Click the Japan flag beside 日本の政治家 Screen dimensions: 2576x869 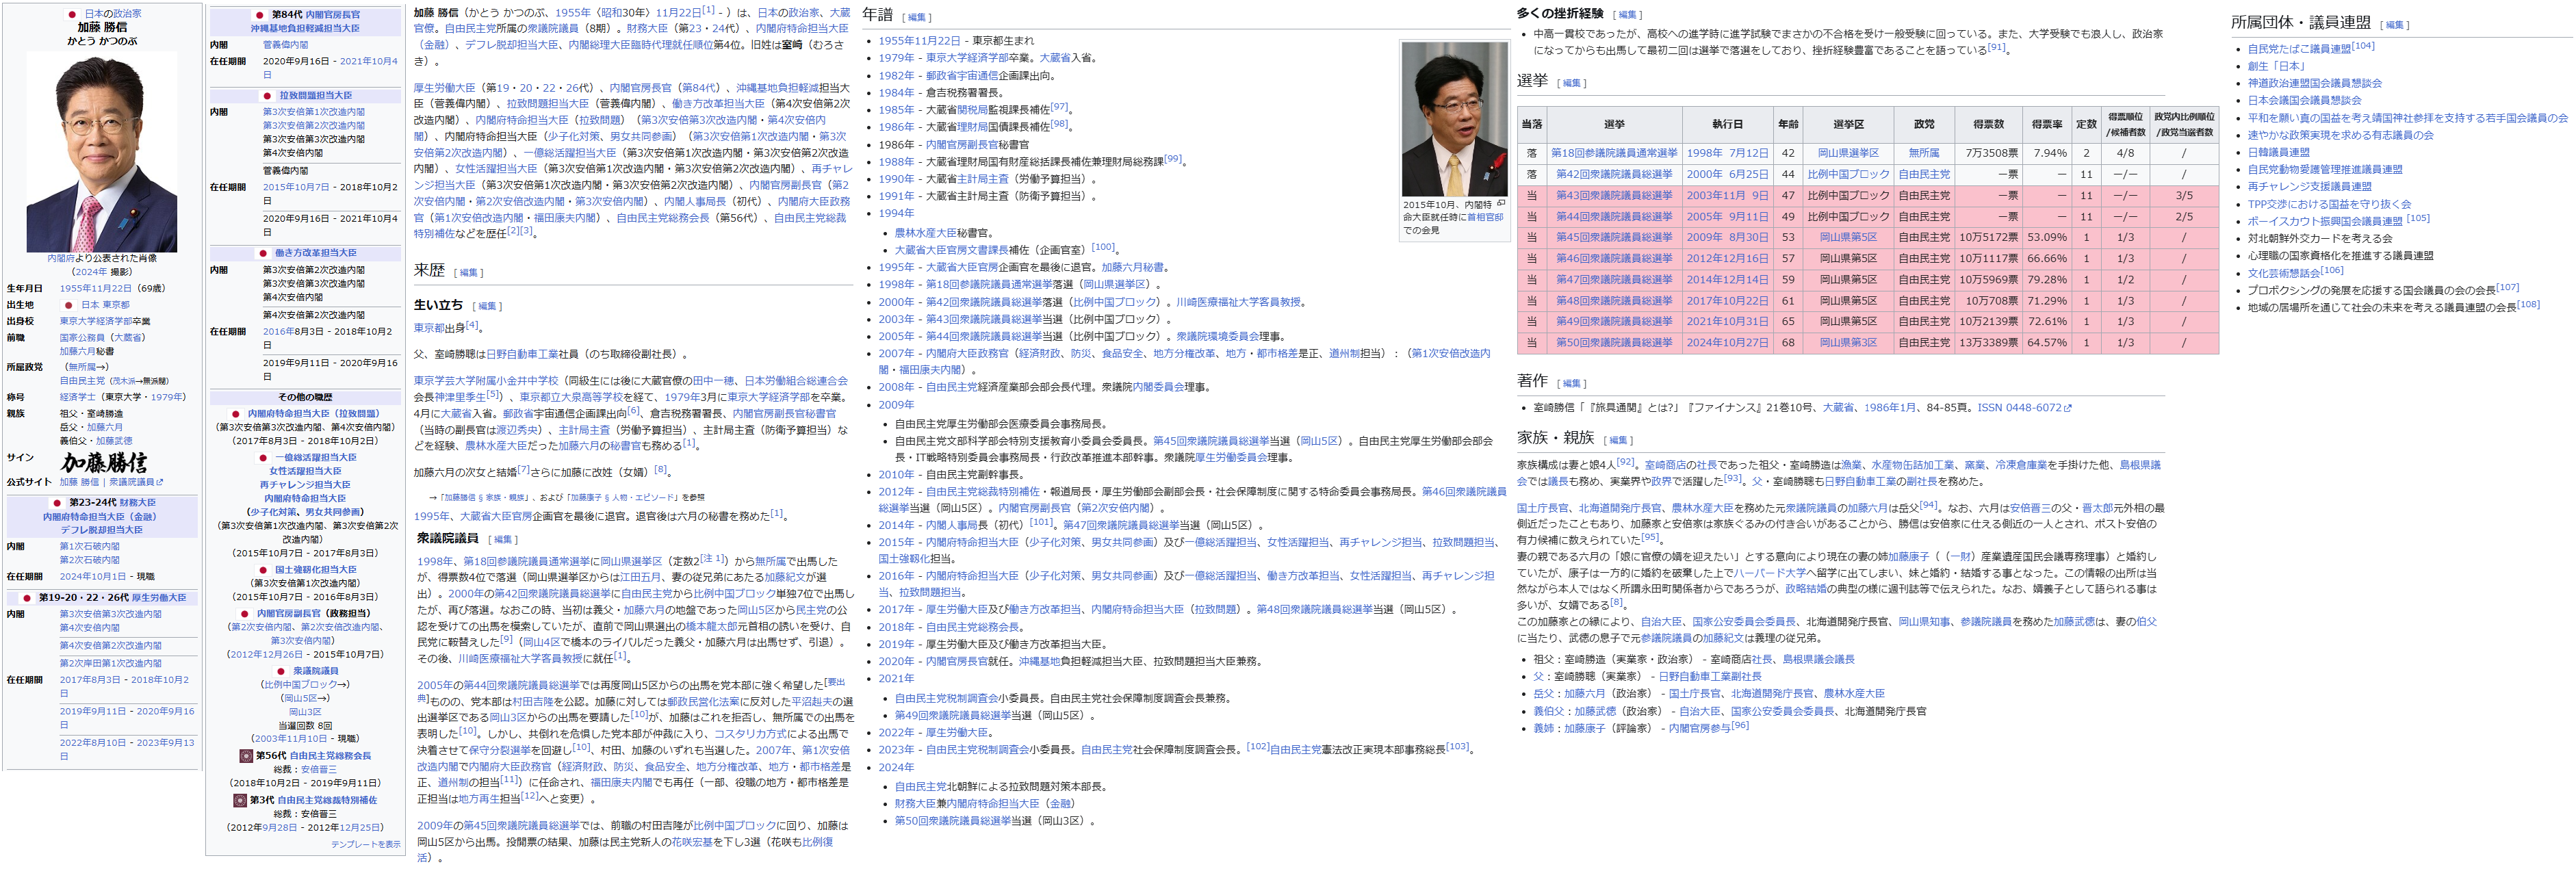click(x=72, y=14)
